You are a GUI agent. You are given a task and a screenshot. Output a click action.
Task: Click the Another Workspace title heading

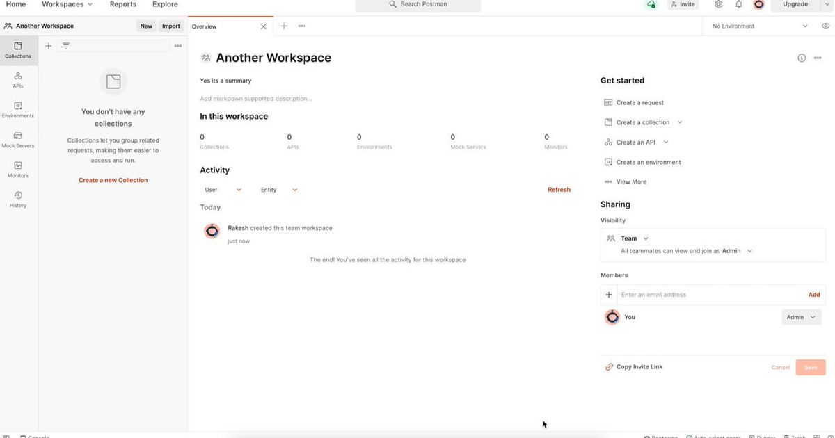(x=273, y=58)
